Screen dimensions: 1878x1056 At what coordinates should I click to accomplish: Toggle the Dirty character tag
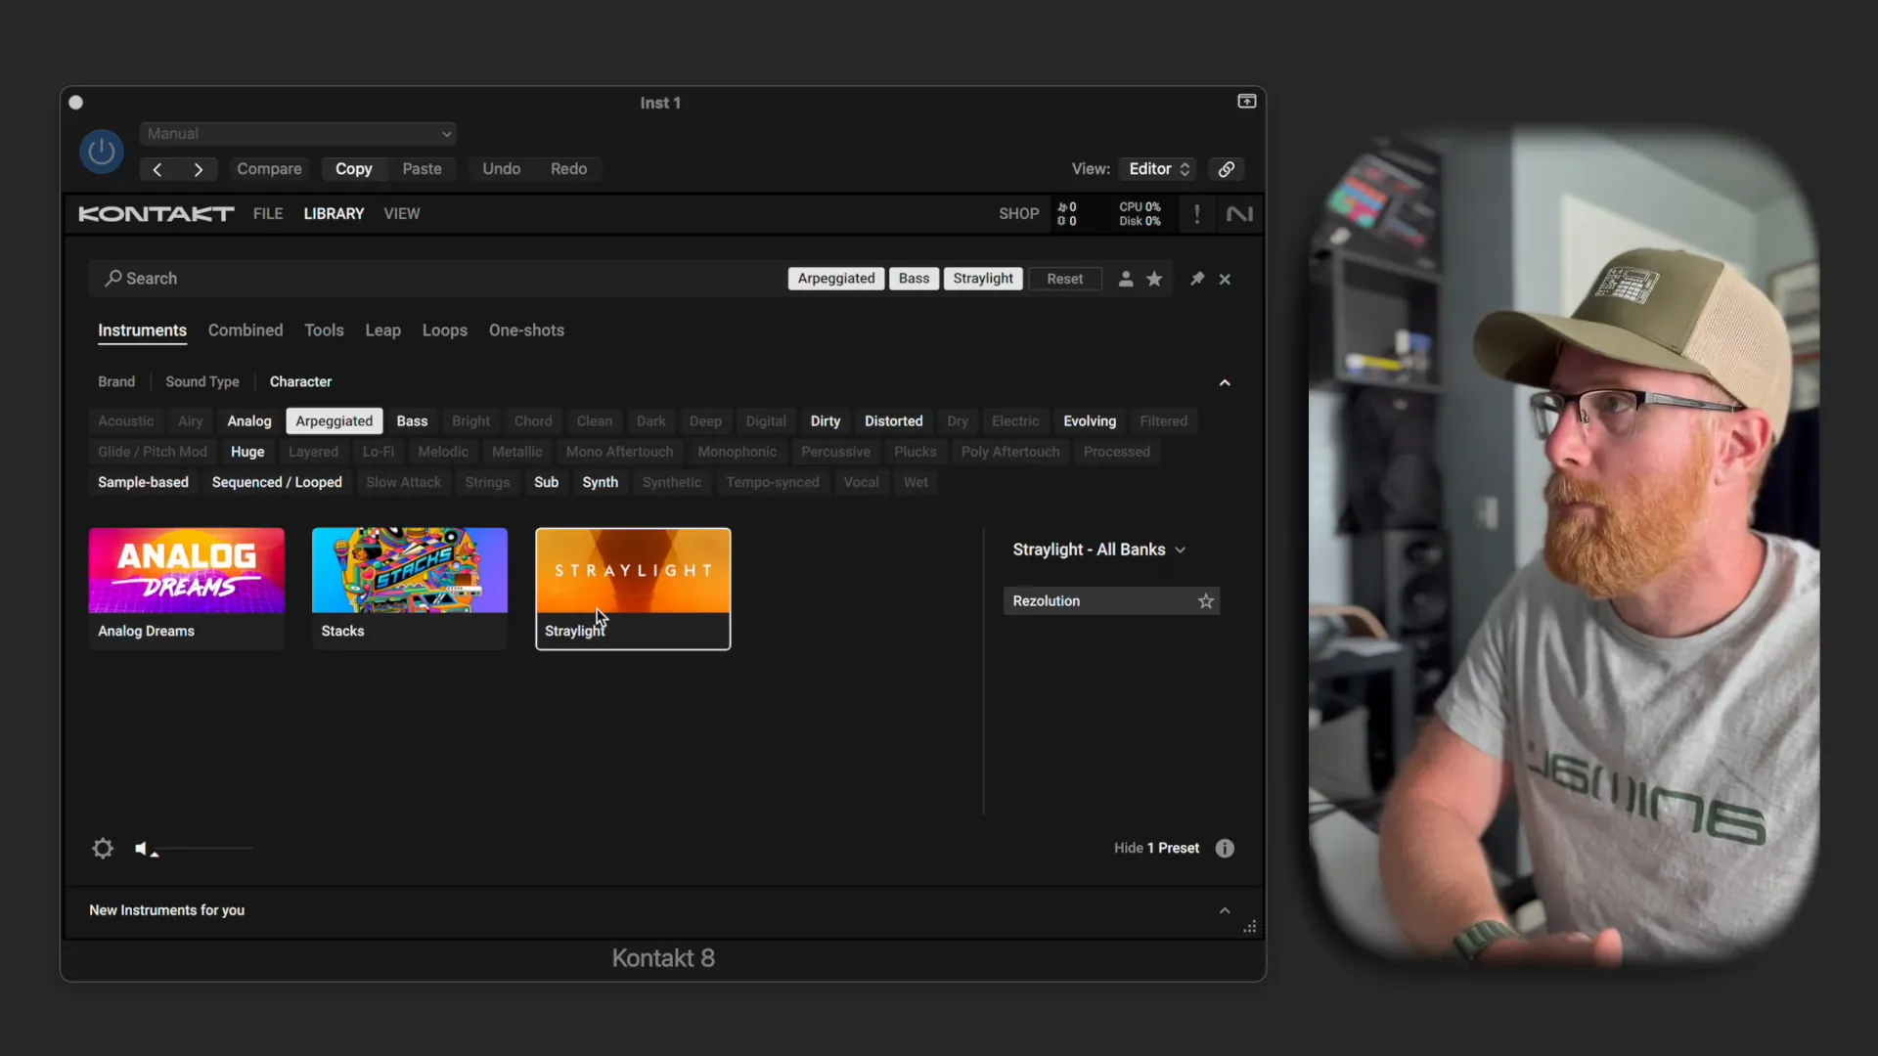pyautogui.click(x=826, y=421)
